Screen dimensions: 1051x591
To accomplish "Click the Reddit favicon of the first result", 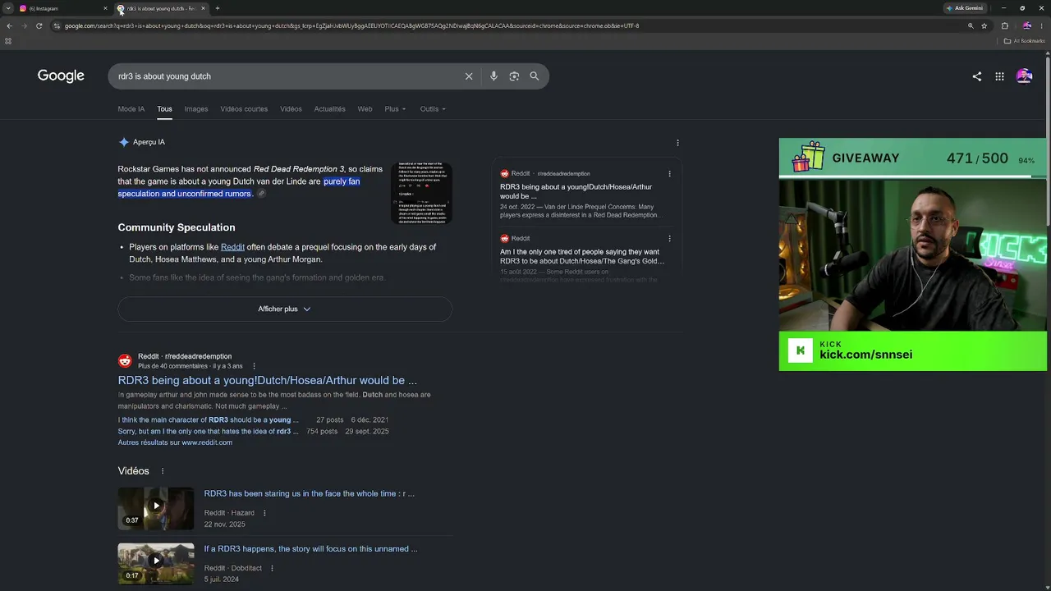I will [x=125, y=361].
